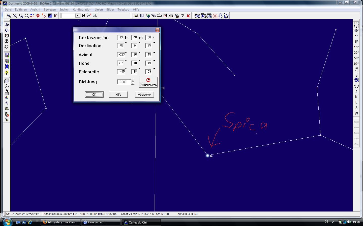Click the red X exit icon
The width and height of the screenshot is (363, 226).
pos(188,16)
